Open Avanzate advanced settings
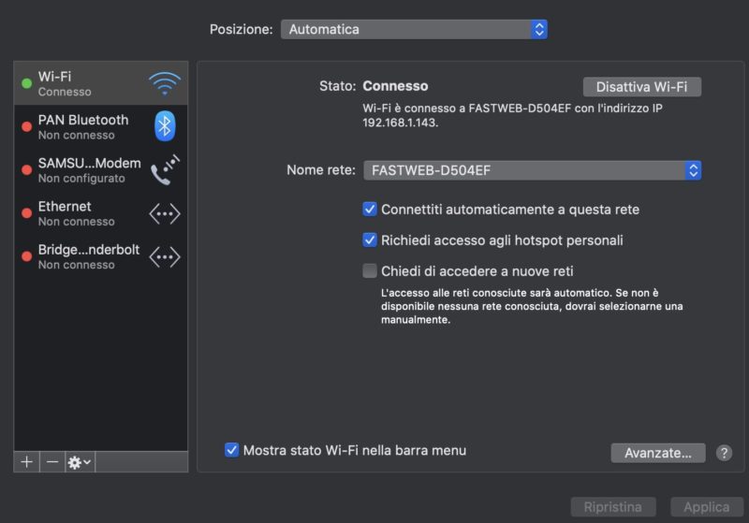 (x=657, y=453)
